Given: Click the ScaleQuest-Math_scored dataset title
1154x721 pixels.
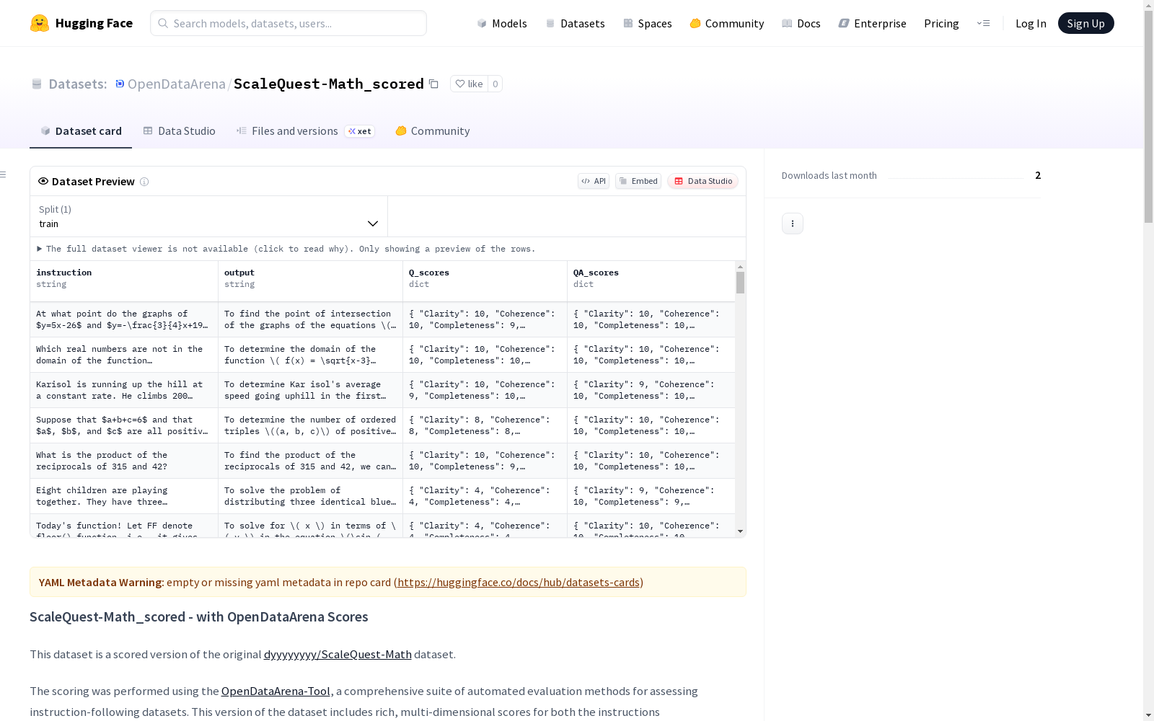Looking at the screenshot, I should [329, 84].
